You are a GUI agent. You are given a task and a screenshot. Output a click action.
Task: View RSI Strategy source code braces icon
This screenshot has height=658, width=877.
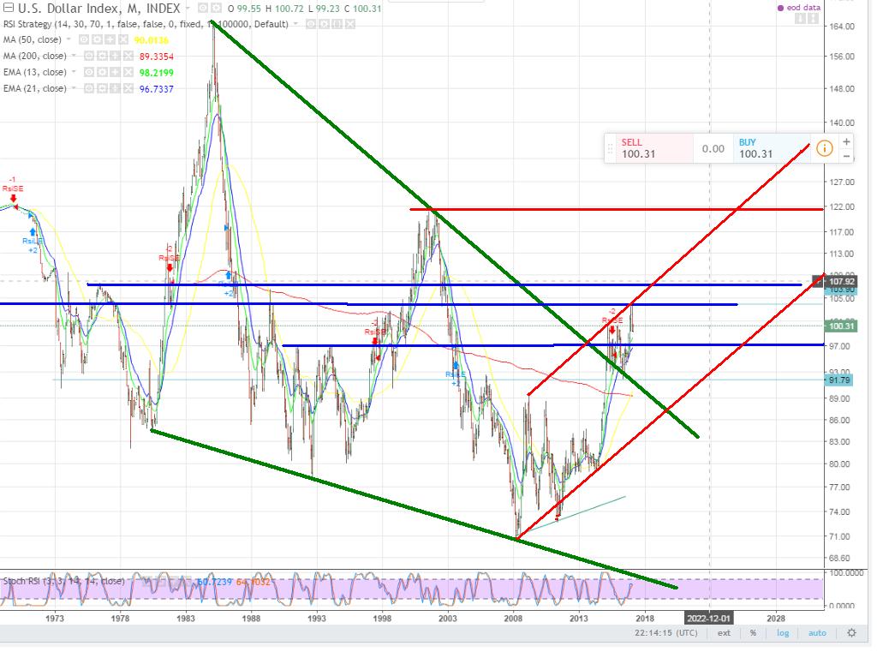point(337,24)
